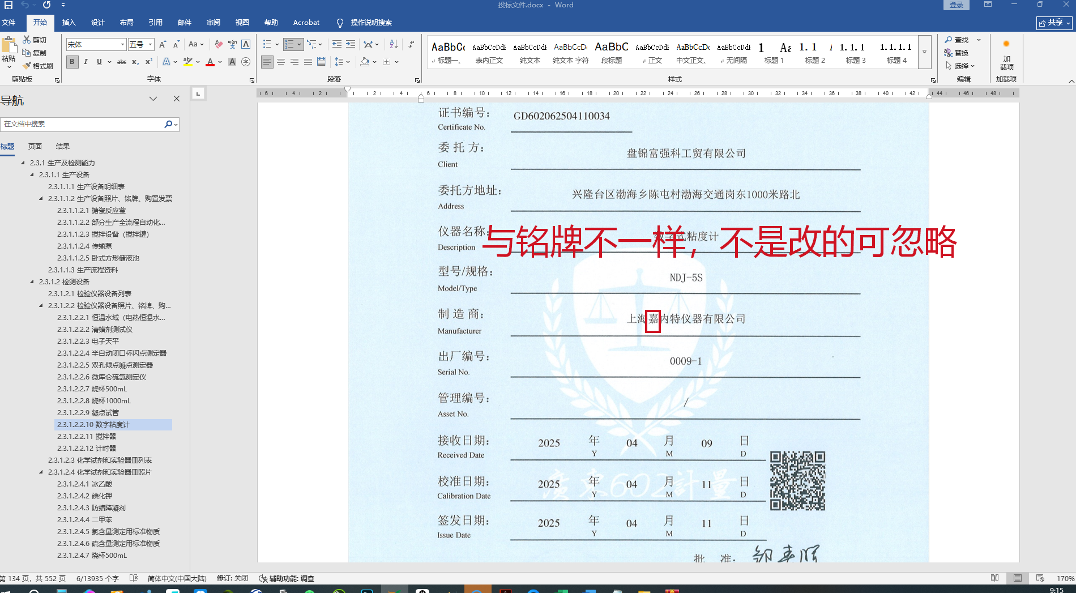
Task: Click the Cut (剪切) scissors button
Action: (35, 40)
